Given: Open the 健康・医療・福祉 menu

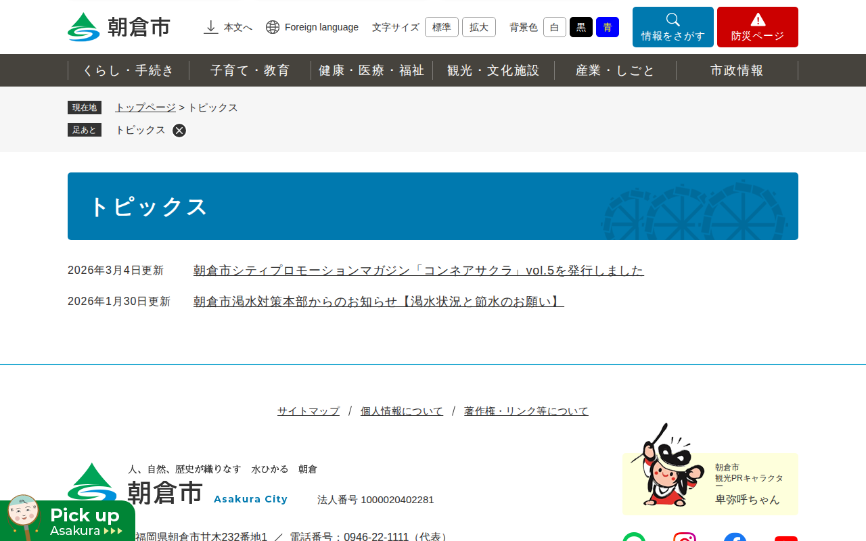Looking at the screenshot, I should pyautogui.click(x=372, y=70).
